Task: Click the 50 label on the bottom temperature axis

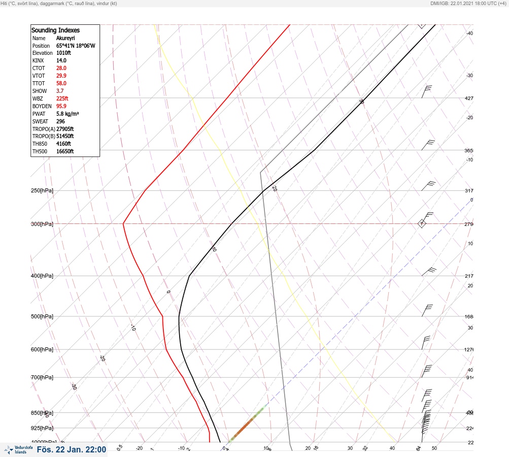Action: tap(434, 448)
